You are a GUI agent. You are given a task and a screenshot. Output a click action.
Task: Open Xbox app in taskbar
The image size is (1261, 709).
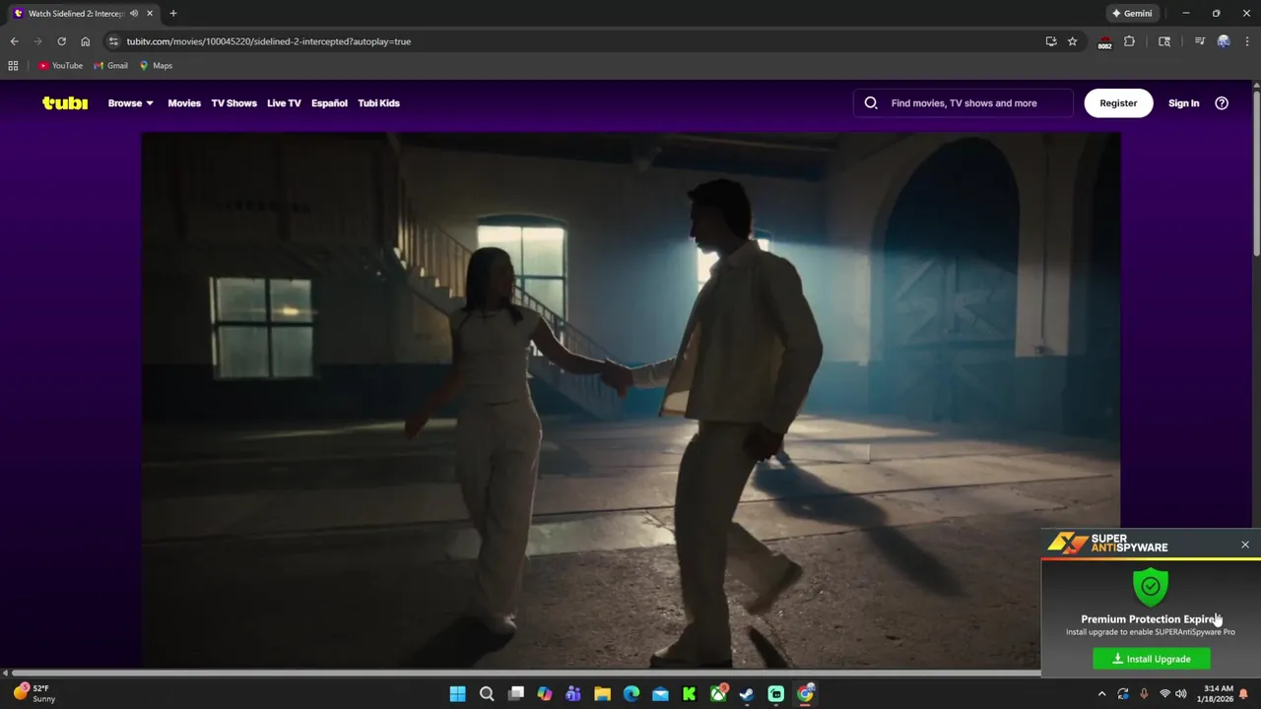(x=718, y=694)
